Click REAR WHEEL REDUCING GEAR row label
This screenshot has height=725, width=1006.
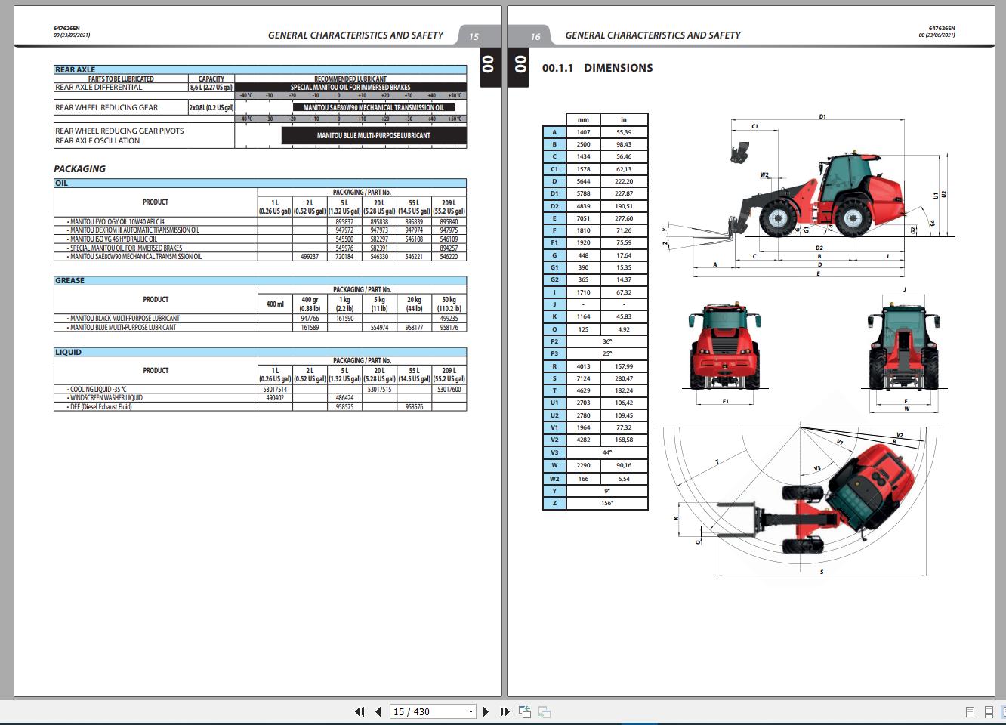[x=106, y=108]
